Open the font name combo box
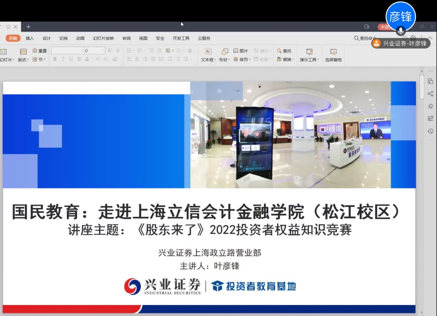Screen dimensions: 437x316 pos(67,51)
